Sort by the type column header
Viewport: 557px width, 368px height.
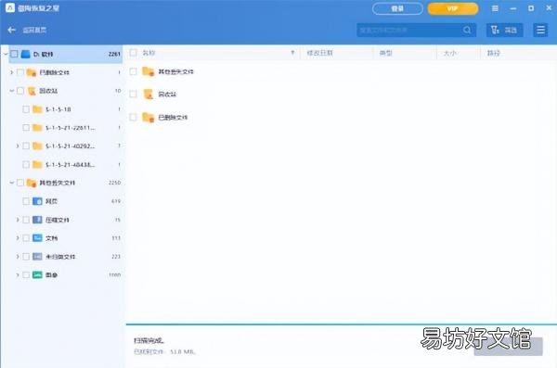[386, 53]
